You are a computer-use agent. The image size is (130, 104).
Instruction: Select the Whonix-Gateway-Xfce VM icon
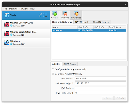tap(7, 24)
